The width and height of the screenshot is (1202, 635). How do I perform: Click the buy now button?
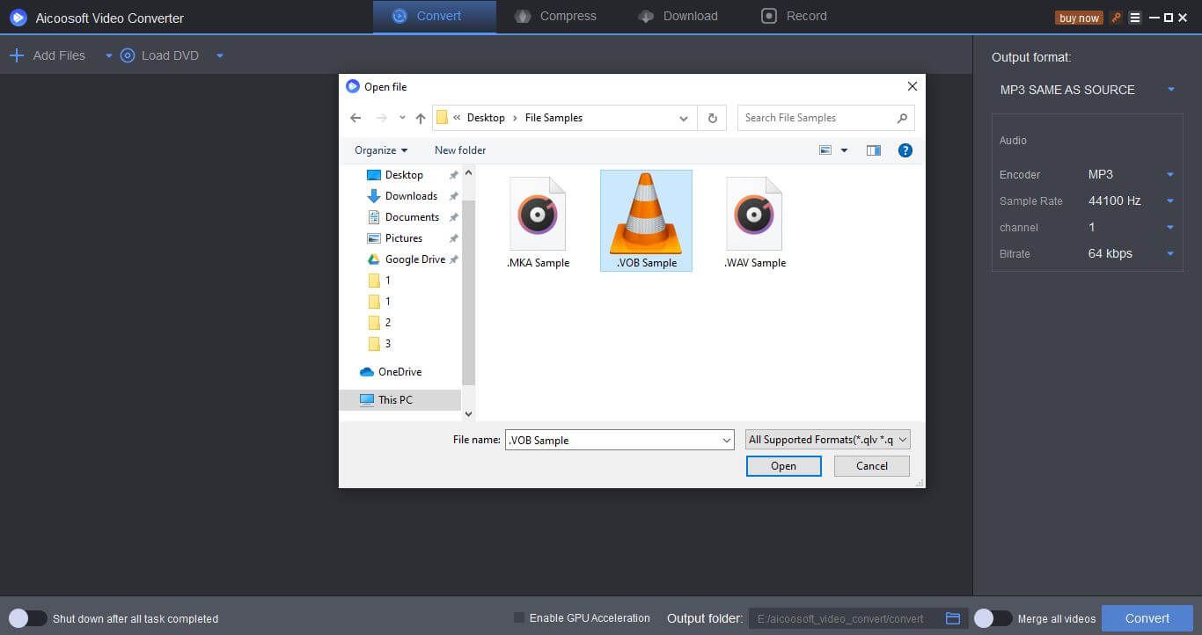click(x=1079, y=18)
